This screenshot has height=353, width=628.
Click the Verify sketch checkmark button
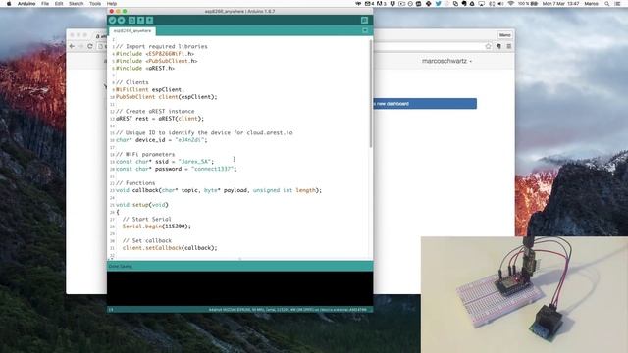click(x=112, y=21)
